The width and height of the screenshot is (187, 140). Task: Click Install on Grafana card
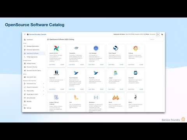coord(141,65)
